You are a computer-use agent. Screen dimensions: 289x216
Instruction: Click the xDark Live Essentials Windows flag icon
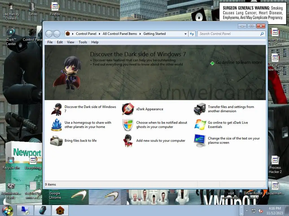[200, 125]
